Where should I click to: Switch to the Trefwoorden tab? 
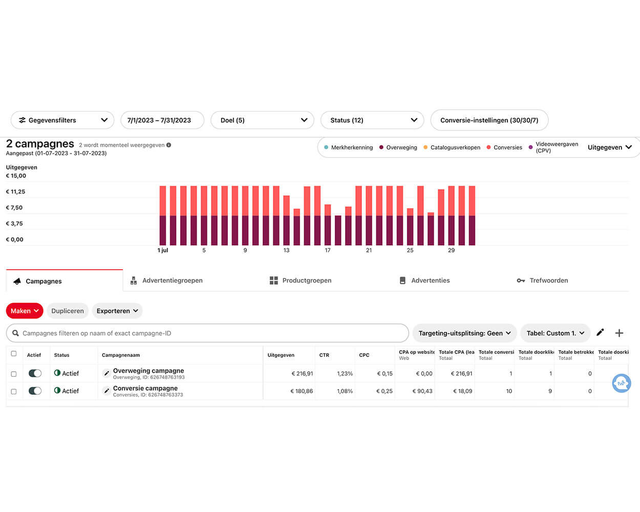point(542,281)
